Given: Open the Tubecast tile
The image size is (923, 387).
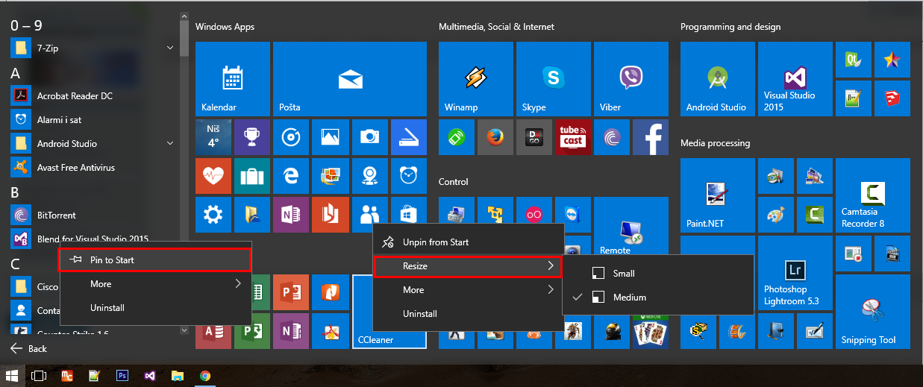Looking at the screenshot, I should pos(573,137).
